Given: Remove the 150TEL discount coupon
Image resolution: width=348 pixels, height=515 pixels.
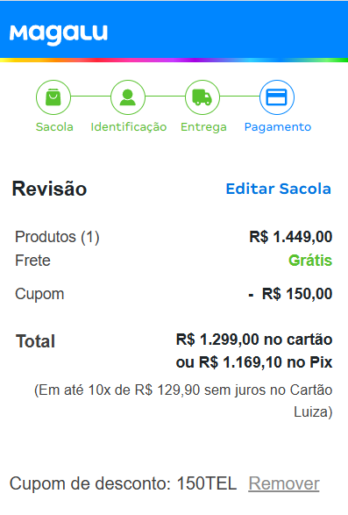Looking at the screenshot, I should click(x=284, y=483).
